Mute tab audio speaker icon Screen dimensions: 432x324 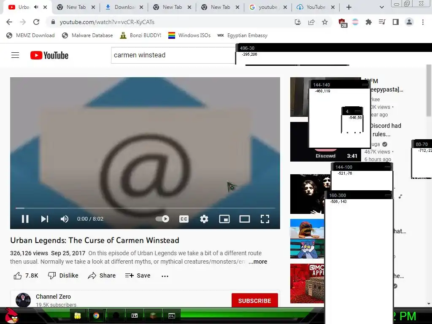click(36, 7)
